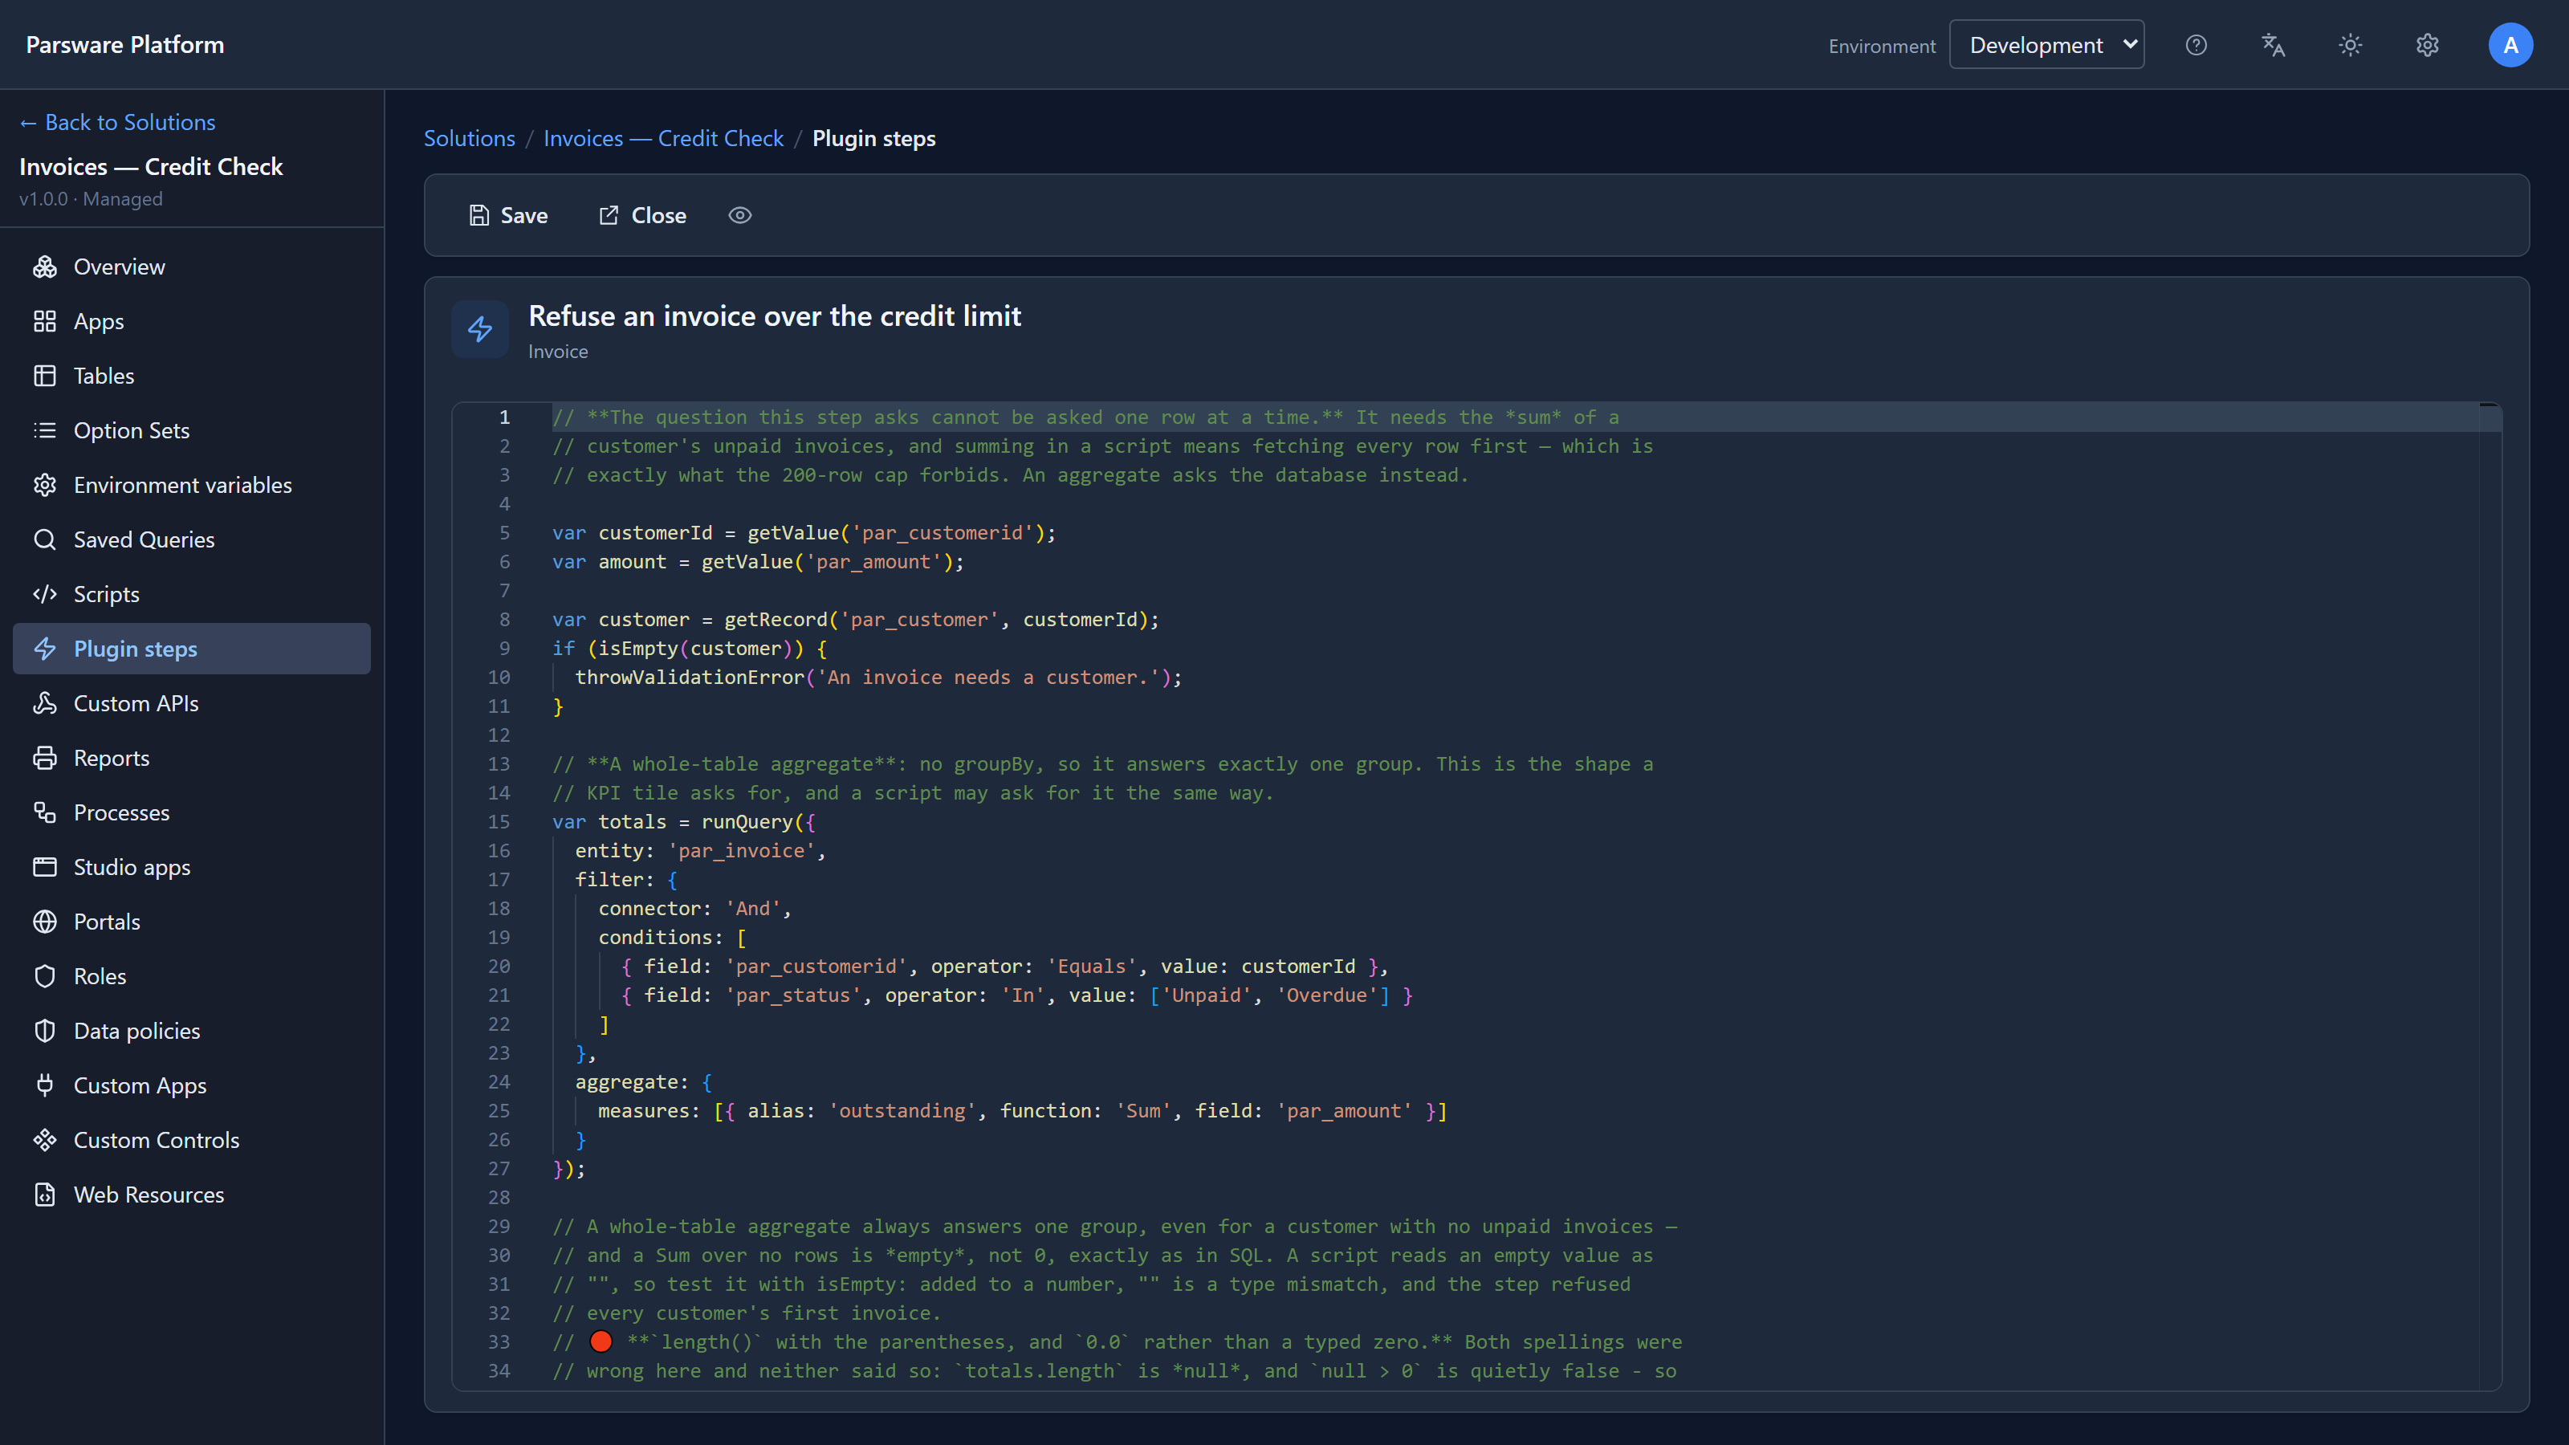Click the Custom Apps plug icon
Image resolution: width=2569 pixels, height=1445 pixels.
tap(45, 1085)
